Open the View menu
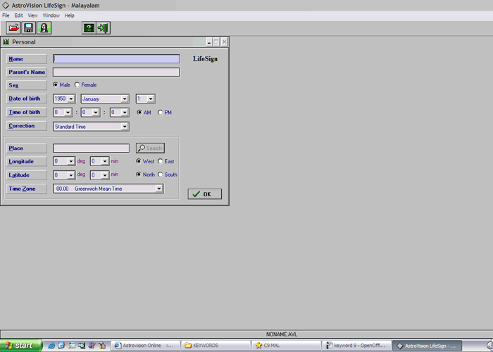The width and height of the screenshot is (493, 352). (32, 15)
